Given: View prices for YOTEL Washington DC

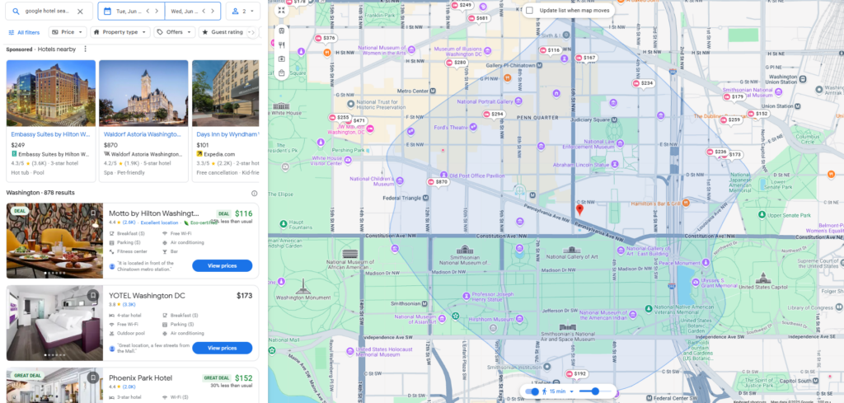Looking at the screenshot, I should 223,348.
